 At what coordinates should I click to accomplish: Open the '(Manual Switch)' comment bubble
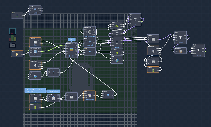[x=54, y=91]
